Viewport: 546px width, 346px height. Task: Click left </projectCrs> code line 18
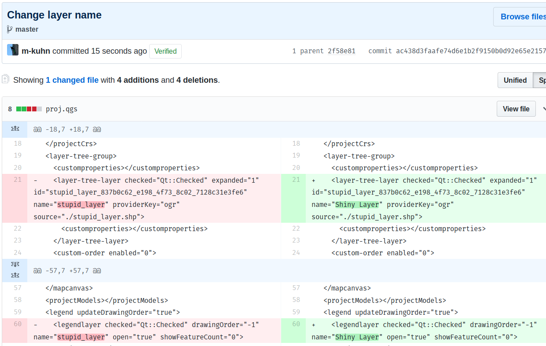[x=71, y=144]
